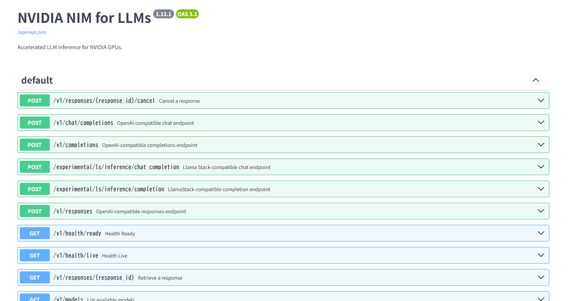Click the /v1/completions path text
The height and width of the screenshot is (301, 568).
(x=76, y=145)
